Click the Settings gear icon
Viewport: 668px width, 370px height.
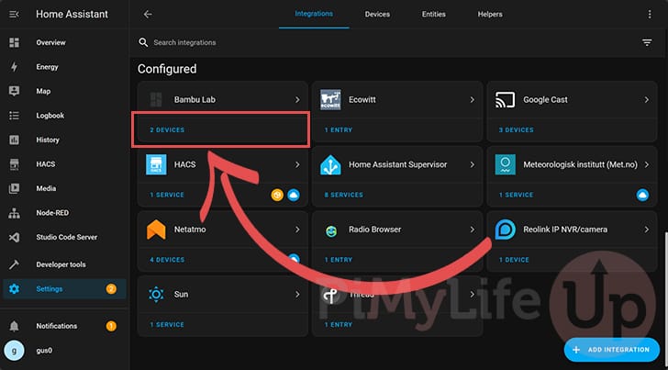[14, 289]
